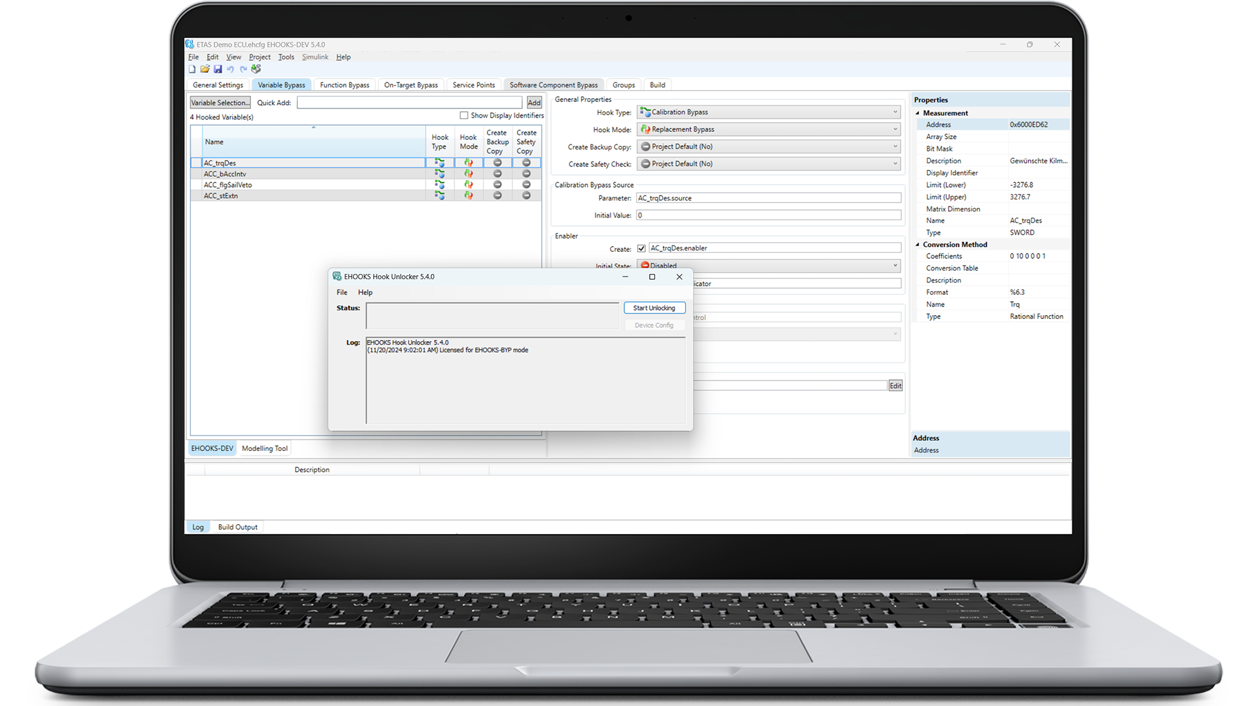1255x706 pixels.
Task: Click the Hook Mode icon for ACC_stExtn
Action: 469,195
